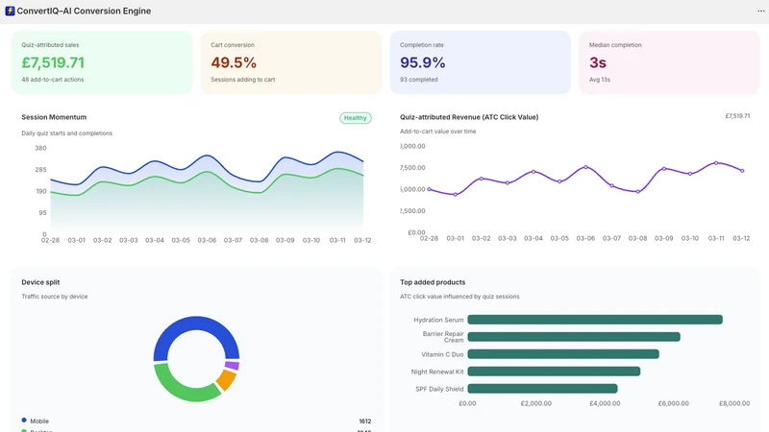Click the Mobile legend label

click(39, 421)
